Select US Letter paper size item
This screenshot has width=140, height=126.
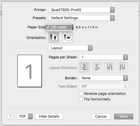(x=59, y=27)
